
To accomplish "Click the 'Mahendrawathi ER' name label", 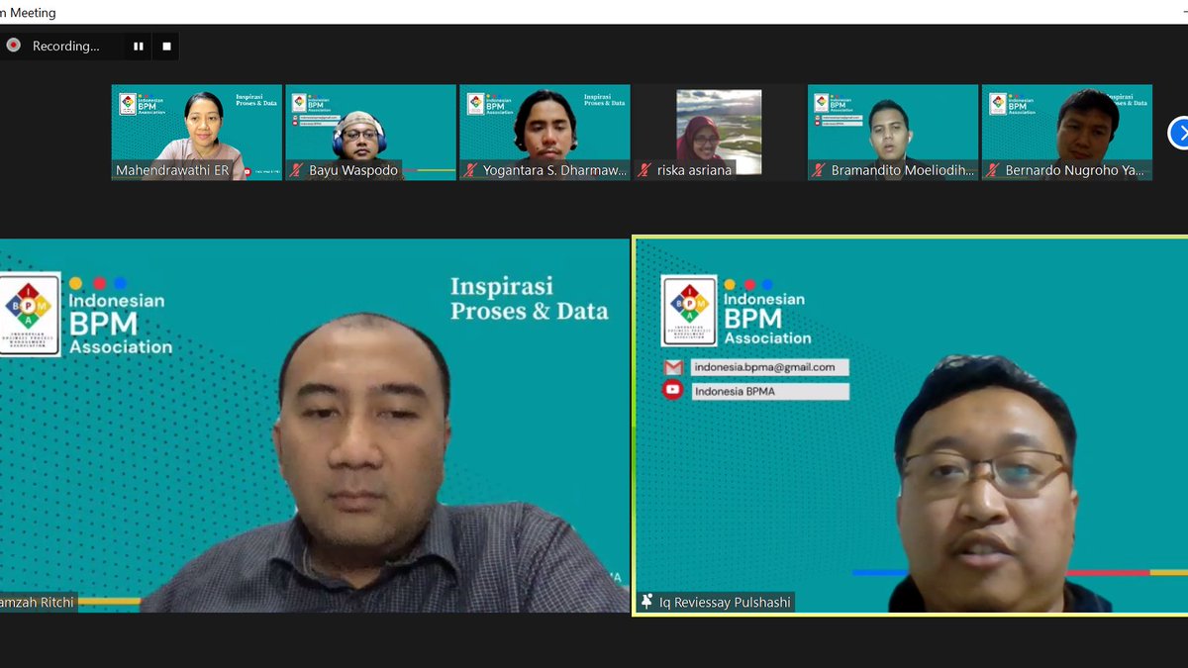I will [172, 170].
